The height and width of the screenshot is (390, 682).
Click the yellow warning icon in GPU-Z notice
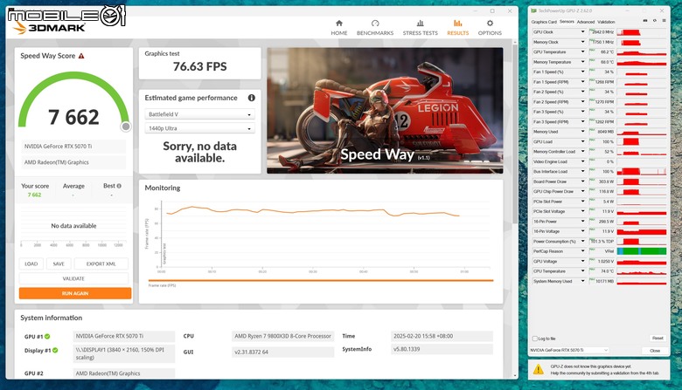click(539, 369)
